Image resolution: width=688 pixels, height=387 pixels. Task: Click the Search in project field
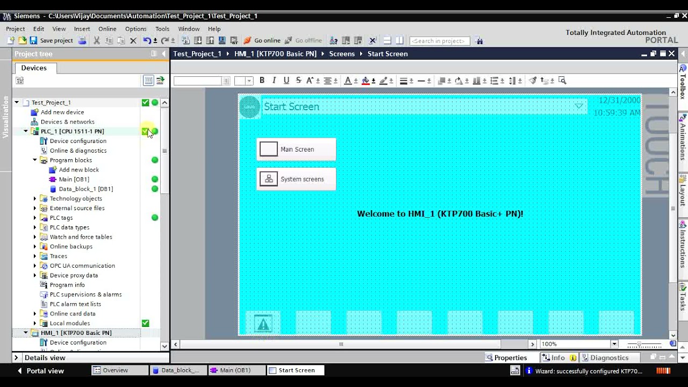440,41
